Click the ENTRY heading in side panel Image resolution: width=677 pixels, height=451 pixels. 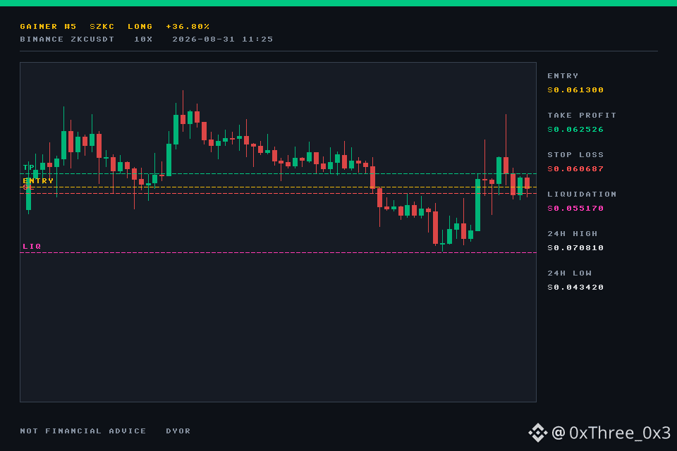coord(563,76)
